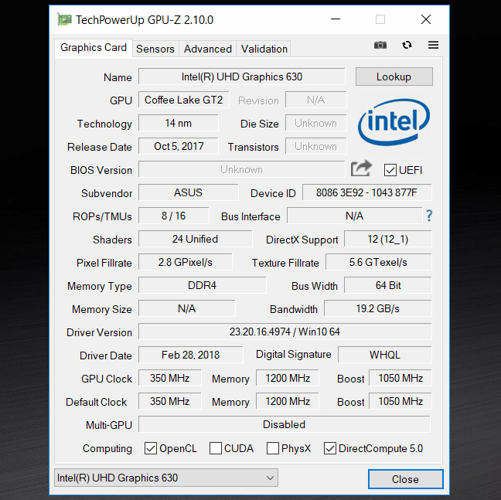The width and height of the screenshot is (501, 500).
Task: Click the Multi-GPU Disabled field
Action: click(285, 424)
